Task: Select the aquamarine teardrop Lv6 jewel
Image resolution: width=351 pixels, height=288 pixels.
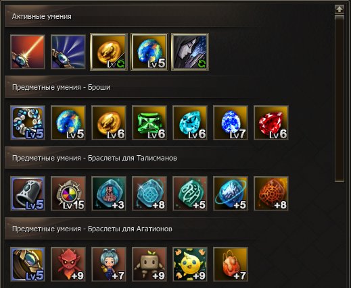Action: (x=190, y=123)
